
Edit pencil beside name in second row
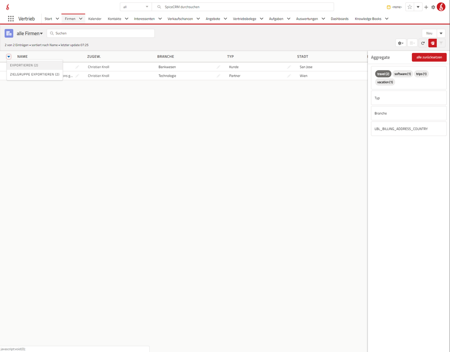pos(77,76)
